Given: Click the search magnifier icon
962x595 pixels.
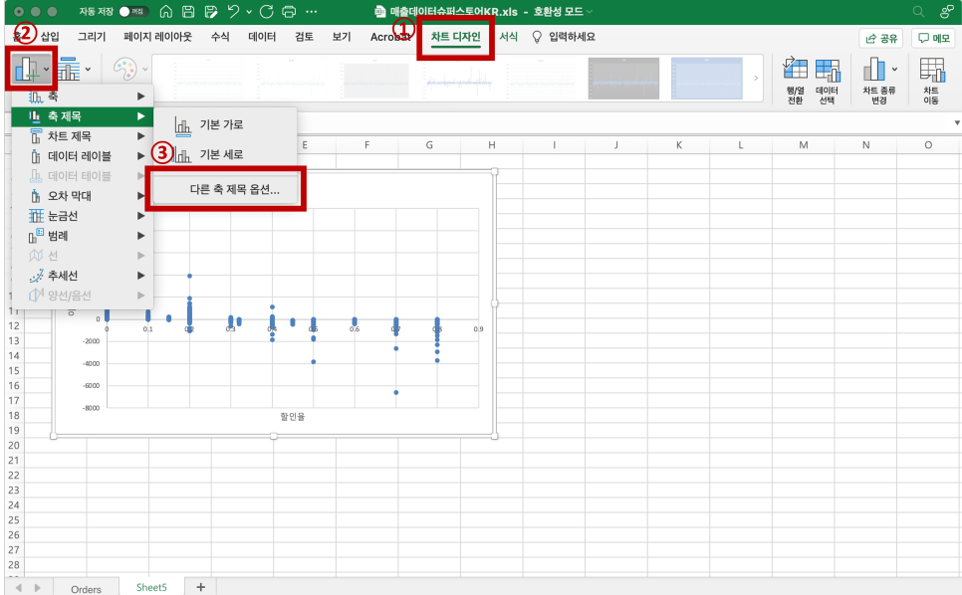Looking at the screenshot, I should (918, 12).
